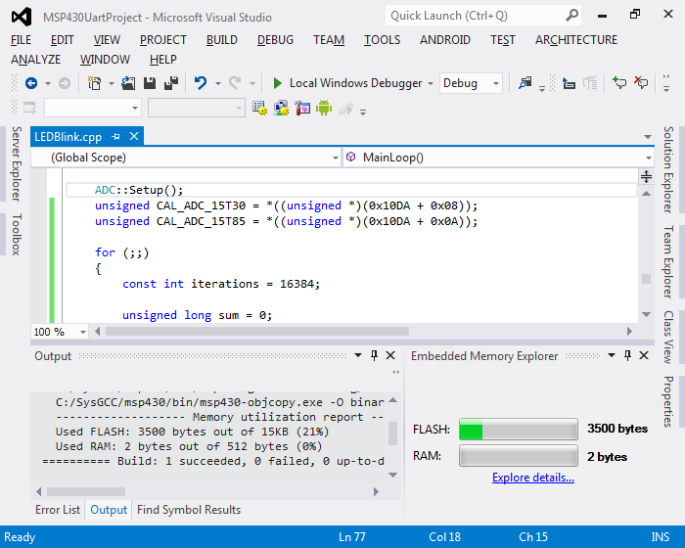
Task: Expand the Local Windows Debugger dropdown arrow
Action: point(431,83)
